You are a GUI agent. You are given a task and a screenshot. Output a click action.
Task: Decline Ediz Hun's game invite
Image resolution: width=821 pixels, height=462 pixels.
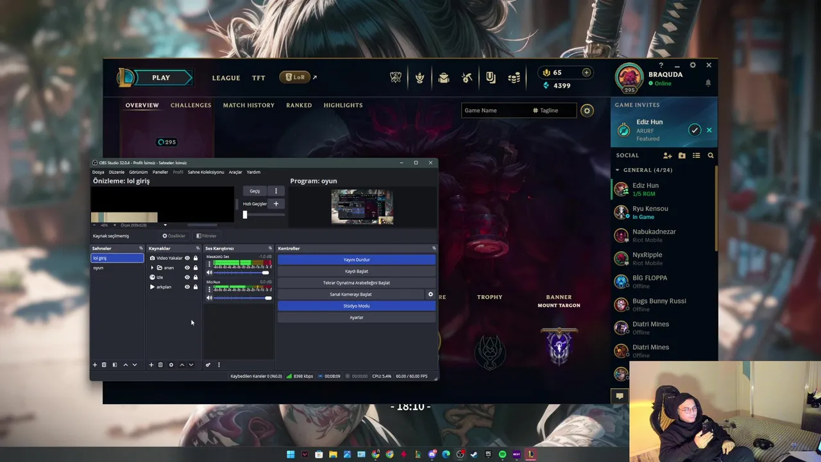click(x=709, y=130)
